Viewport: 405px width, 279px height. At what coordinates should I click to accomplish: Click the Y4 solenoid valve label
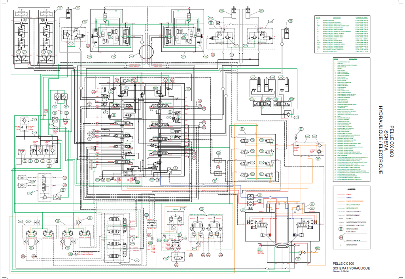253,140
